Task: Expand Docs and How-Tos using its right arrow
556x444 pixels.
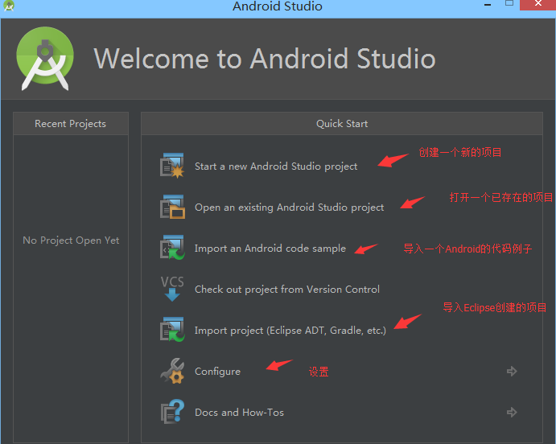Action: 512,412
